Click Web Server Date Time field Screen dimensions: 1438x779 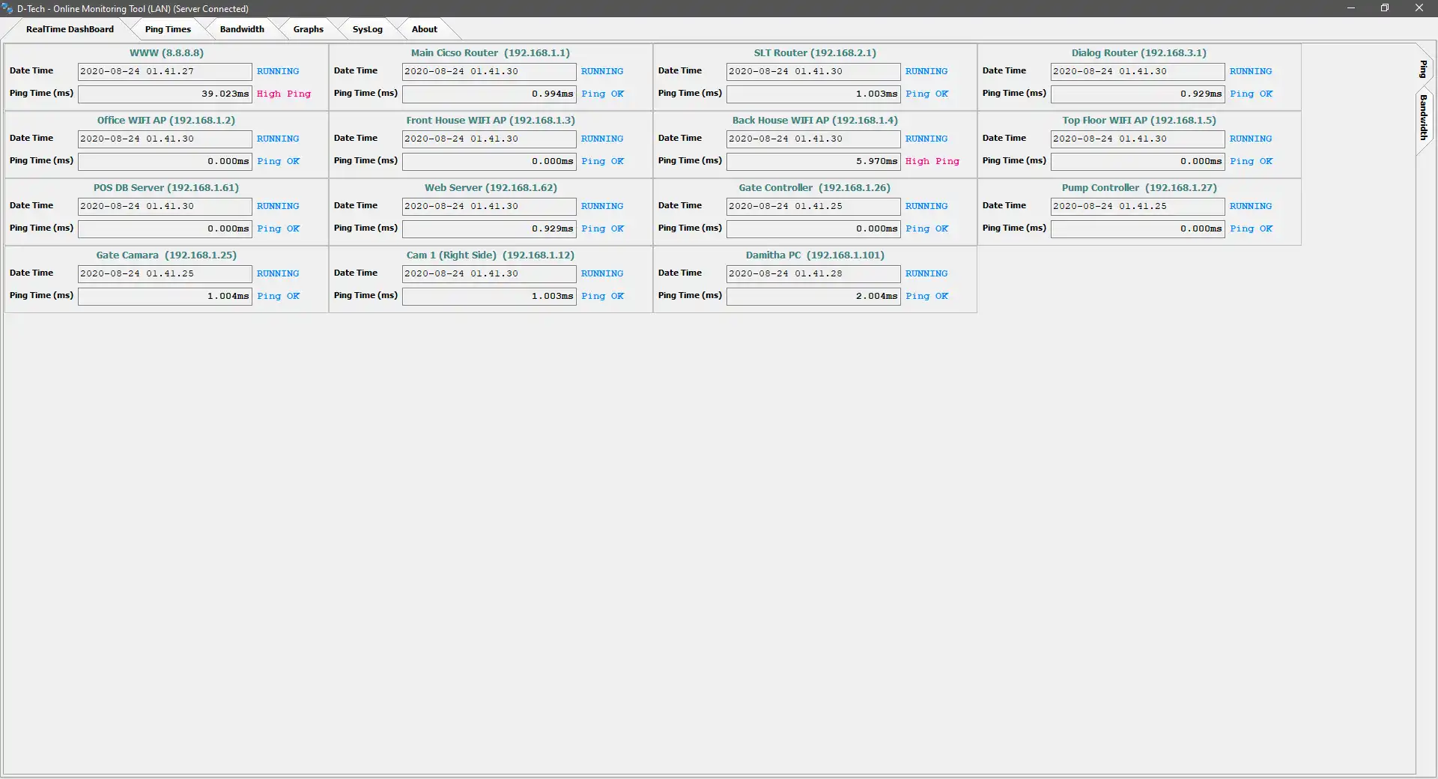pos(489,207)
